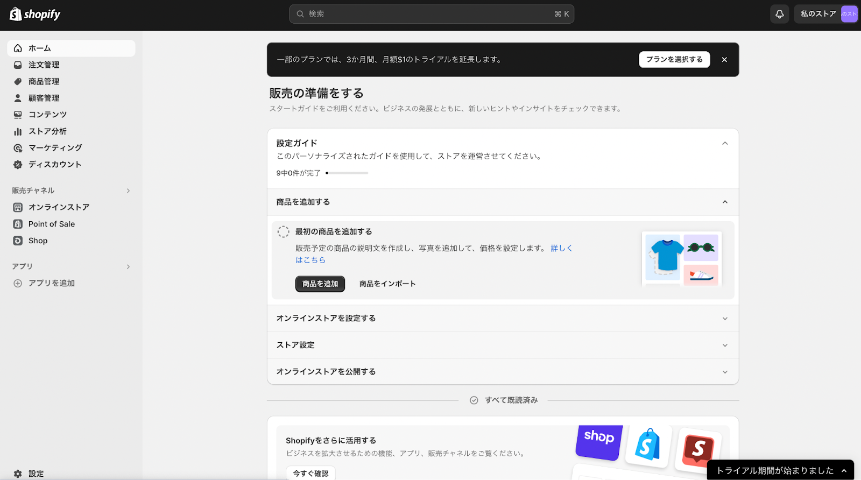The width and height of the screenshot is (861, 480).
Task: Go to ホーム in the sidebar
Action: [71, 48]
